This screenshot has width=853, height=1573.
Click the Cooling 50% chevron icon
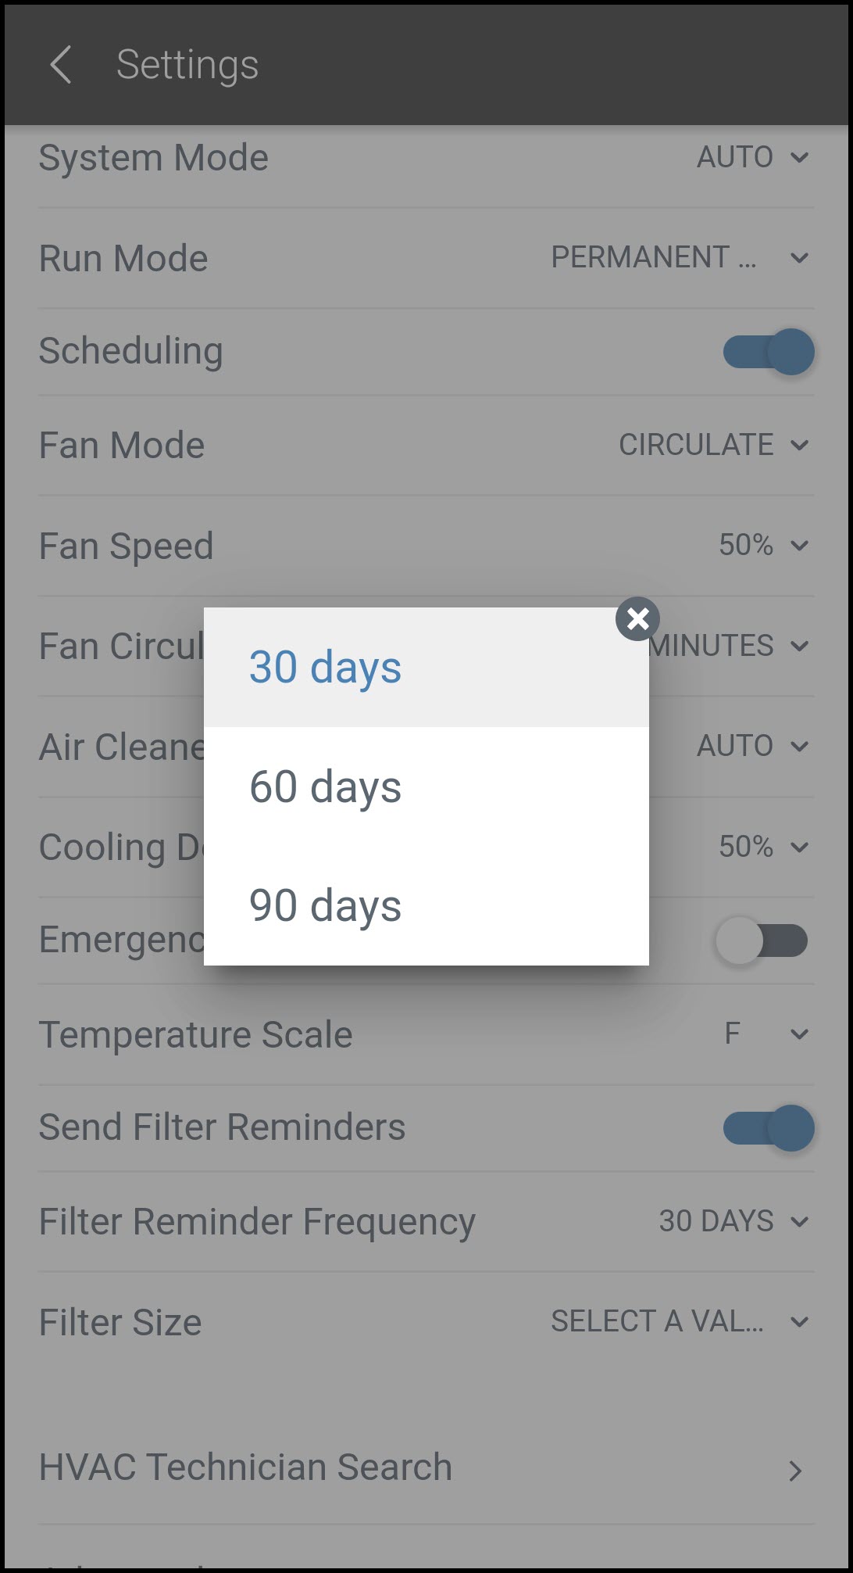click(798, 847)
